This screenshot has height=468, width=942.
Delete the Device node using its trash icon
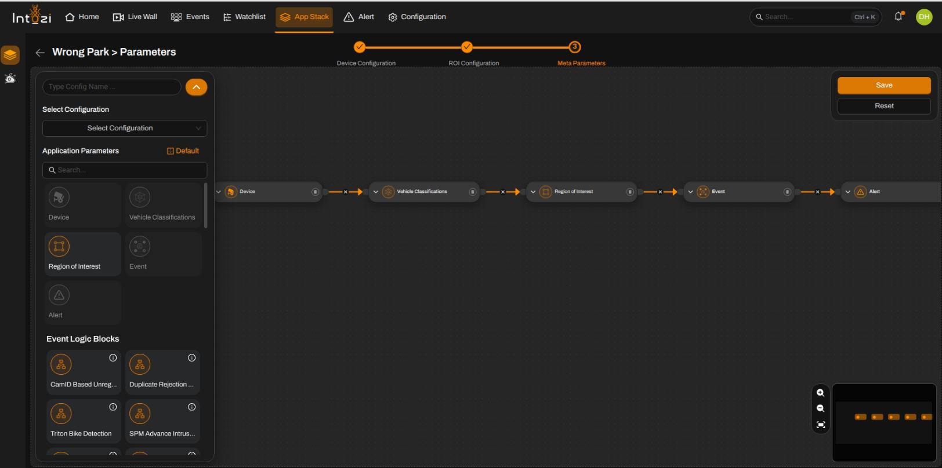point(315,192)
